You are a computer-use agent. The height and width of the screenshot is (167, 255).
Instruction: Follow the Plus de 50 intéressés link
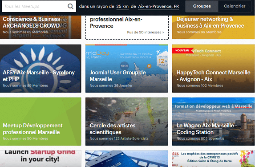(x=146, y=32)
